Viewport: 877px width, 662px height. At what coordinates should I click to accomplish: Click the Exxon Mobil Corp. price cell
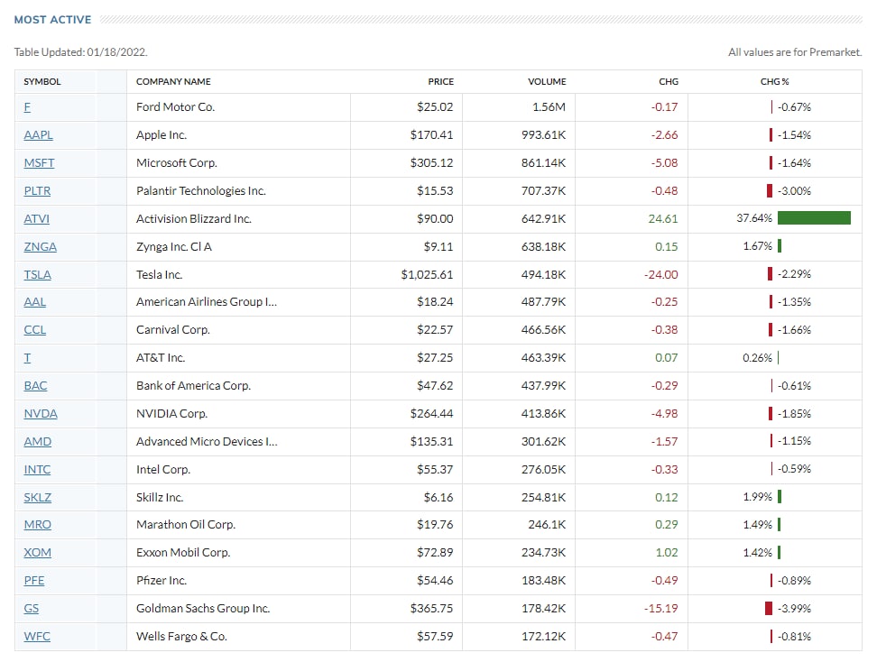coord(435,553)
